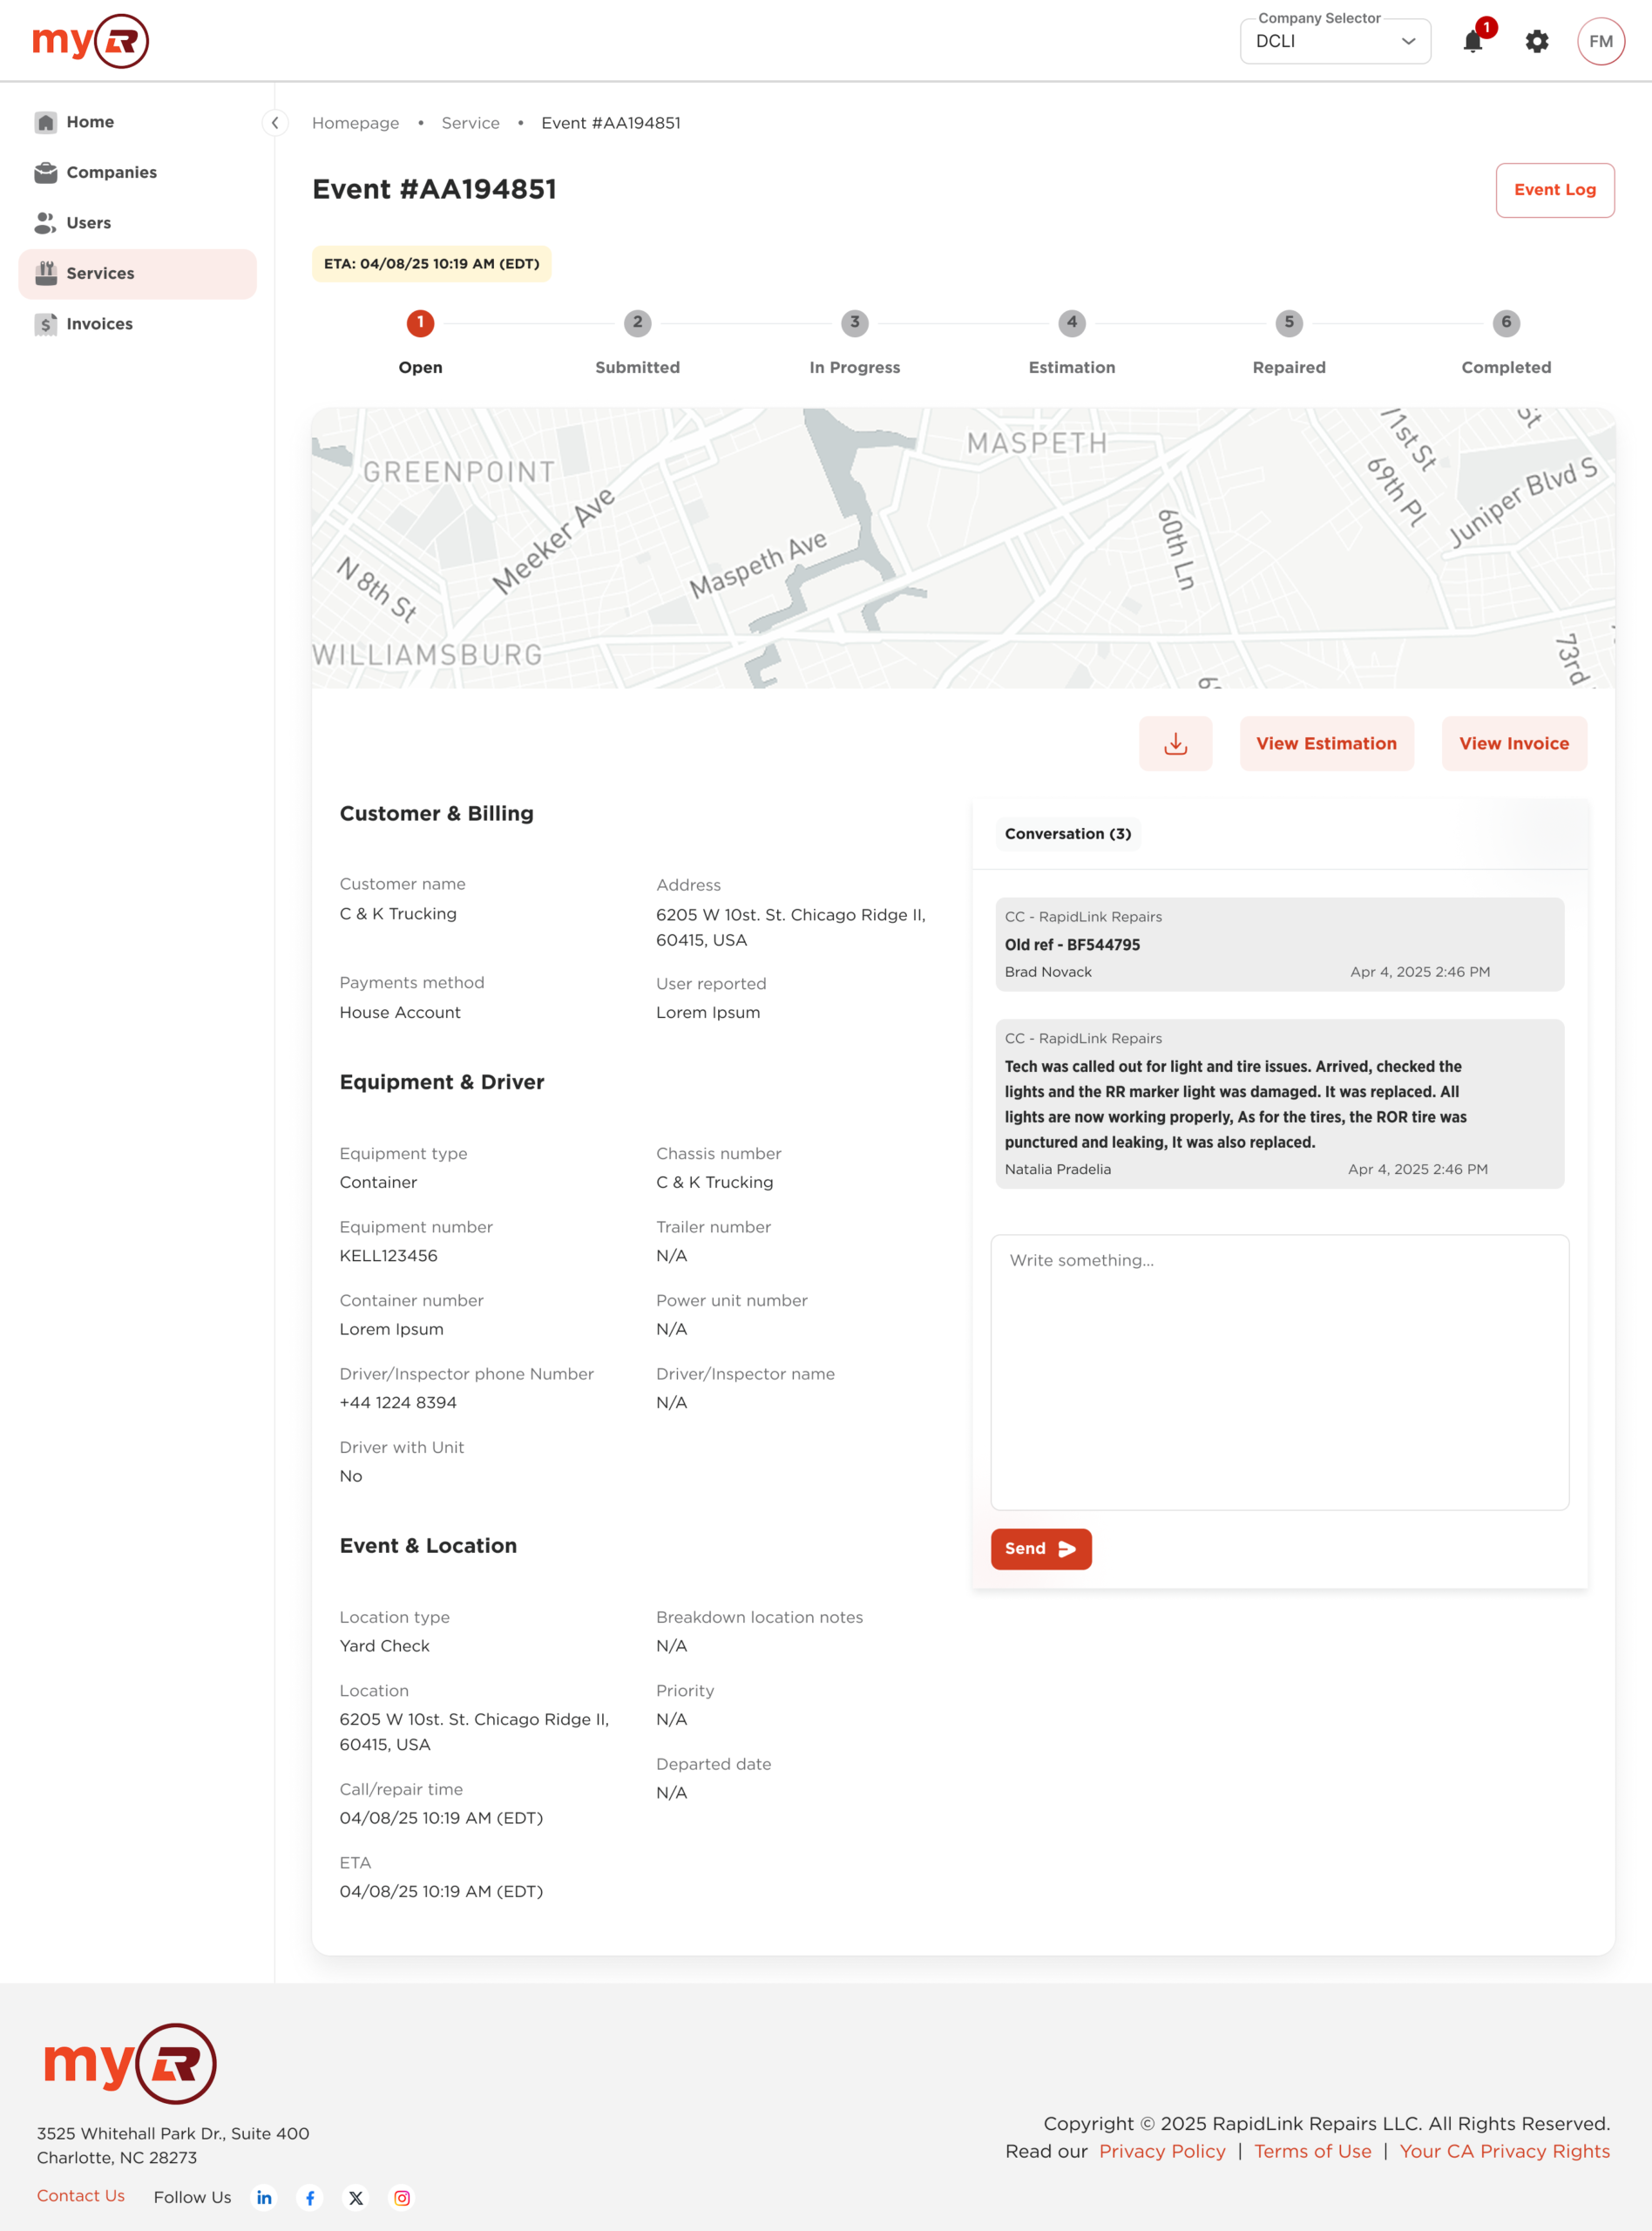
Task: Go to Companies in sidebar
Action: 111,172
